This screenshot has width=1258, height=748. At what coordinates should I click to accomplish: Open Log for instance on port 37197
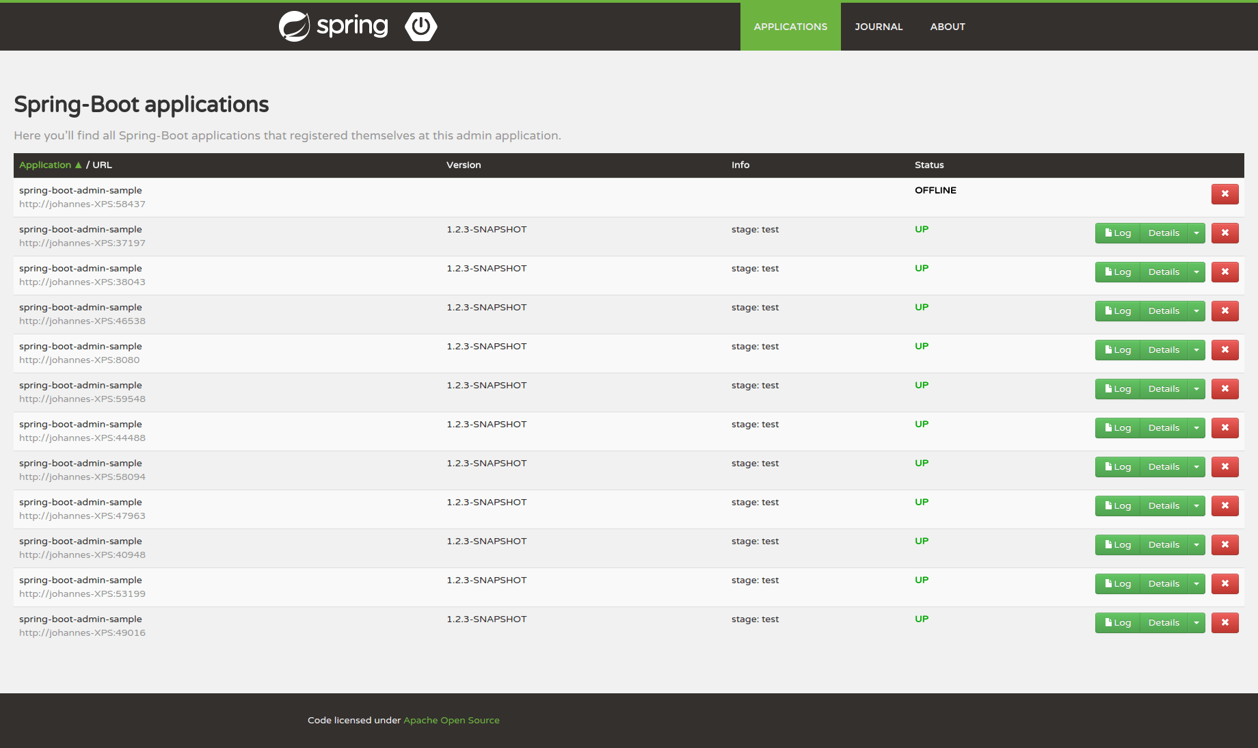(x=1117, y=232)
